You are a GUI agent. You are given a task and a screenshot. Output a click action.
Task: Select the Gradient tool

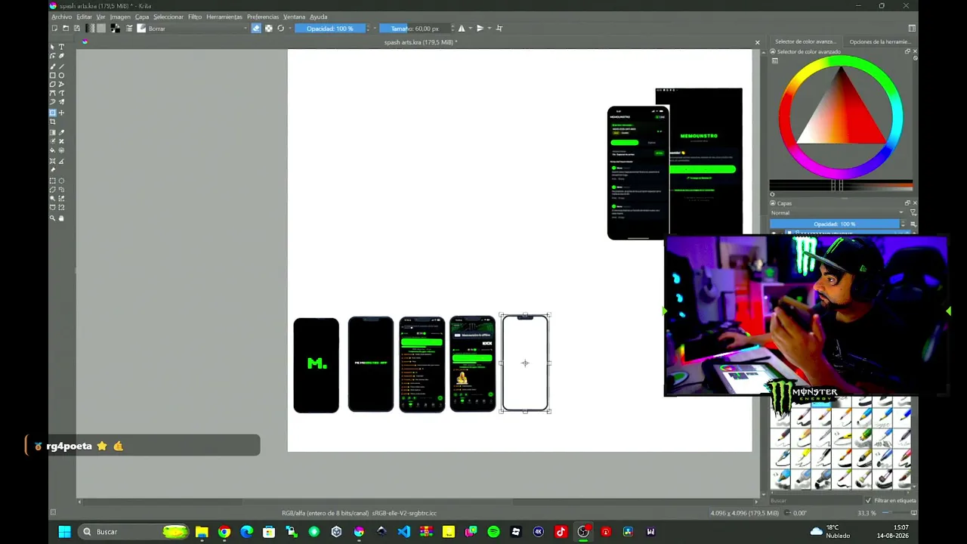click(x=52, y=132)
